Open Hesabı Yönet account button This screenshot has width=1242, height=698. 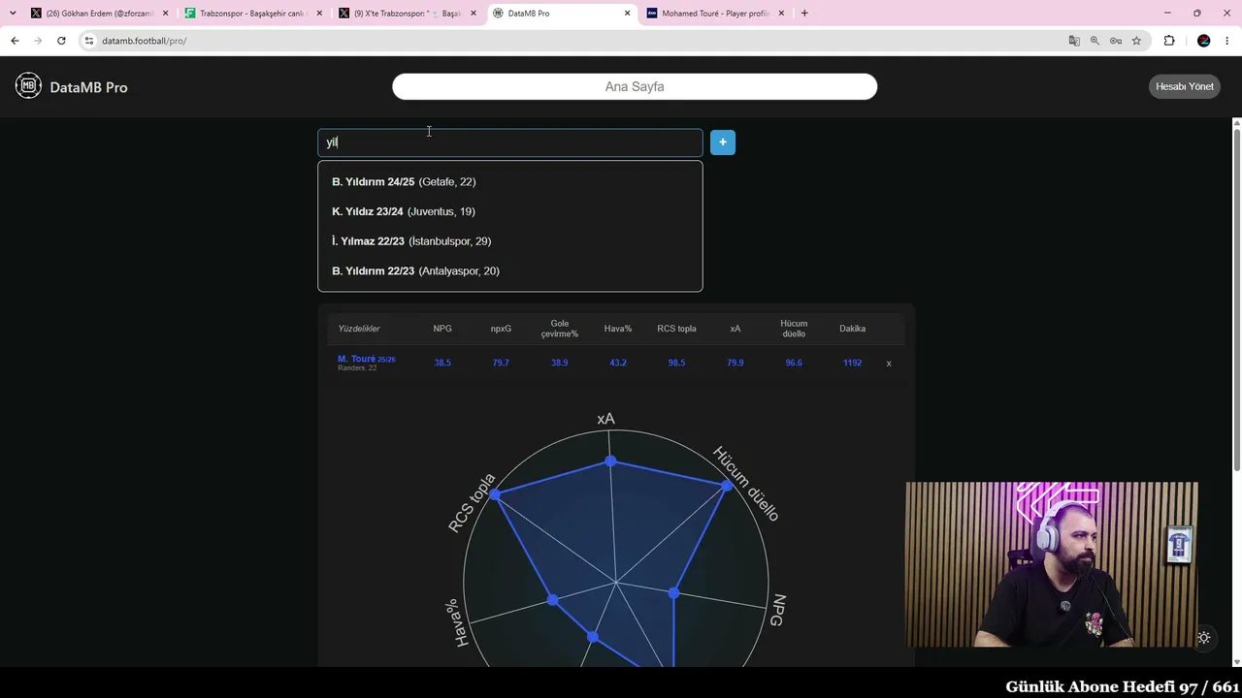tap(1185, 86)
